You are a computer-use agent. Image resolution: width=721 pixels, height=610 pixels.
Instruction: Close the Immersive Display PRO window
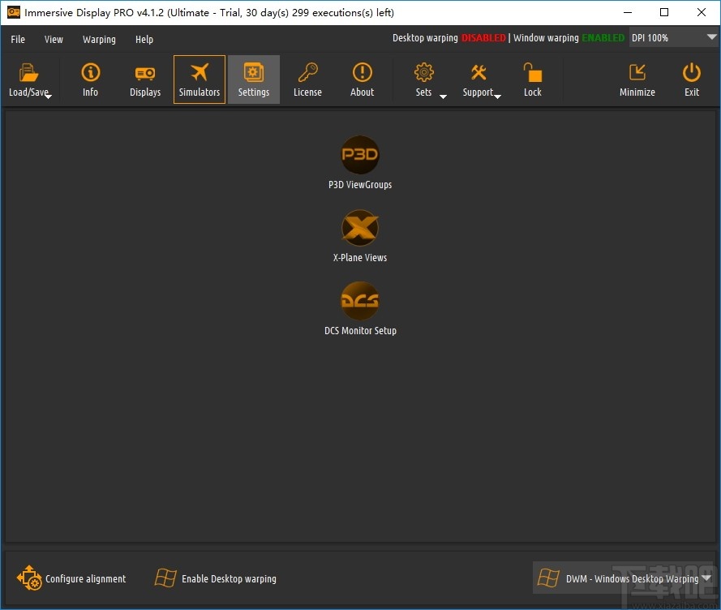702,12
